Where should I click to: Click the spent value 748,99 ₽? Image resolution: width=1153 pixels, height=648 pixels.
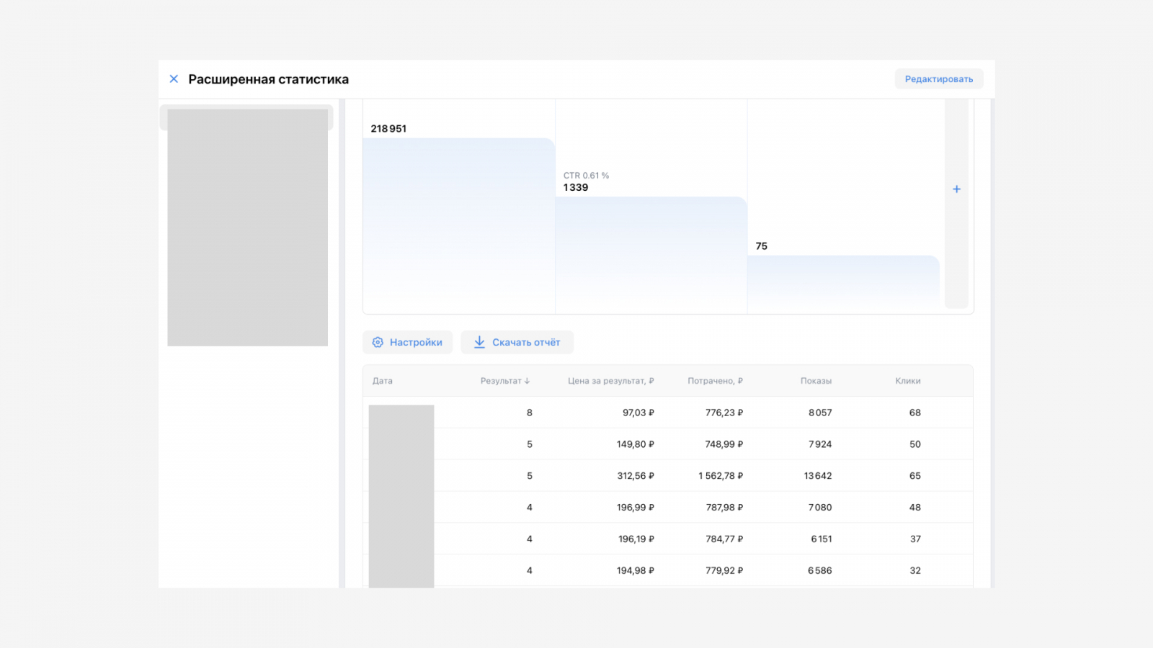(724, 444)
